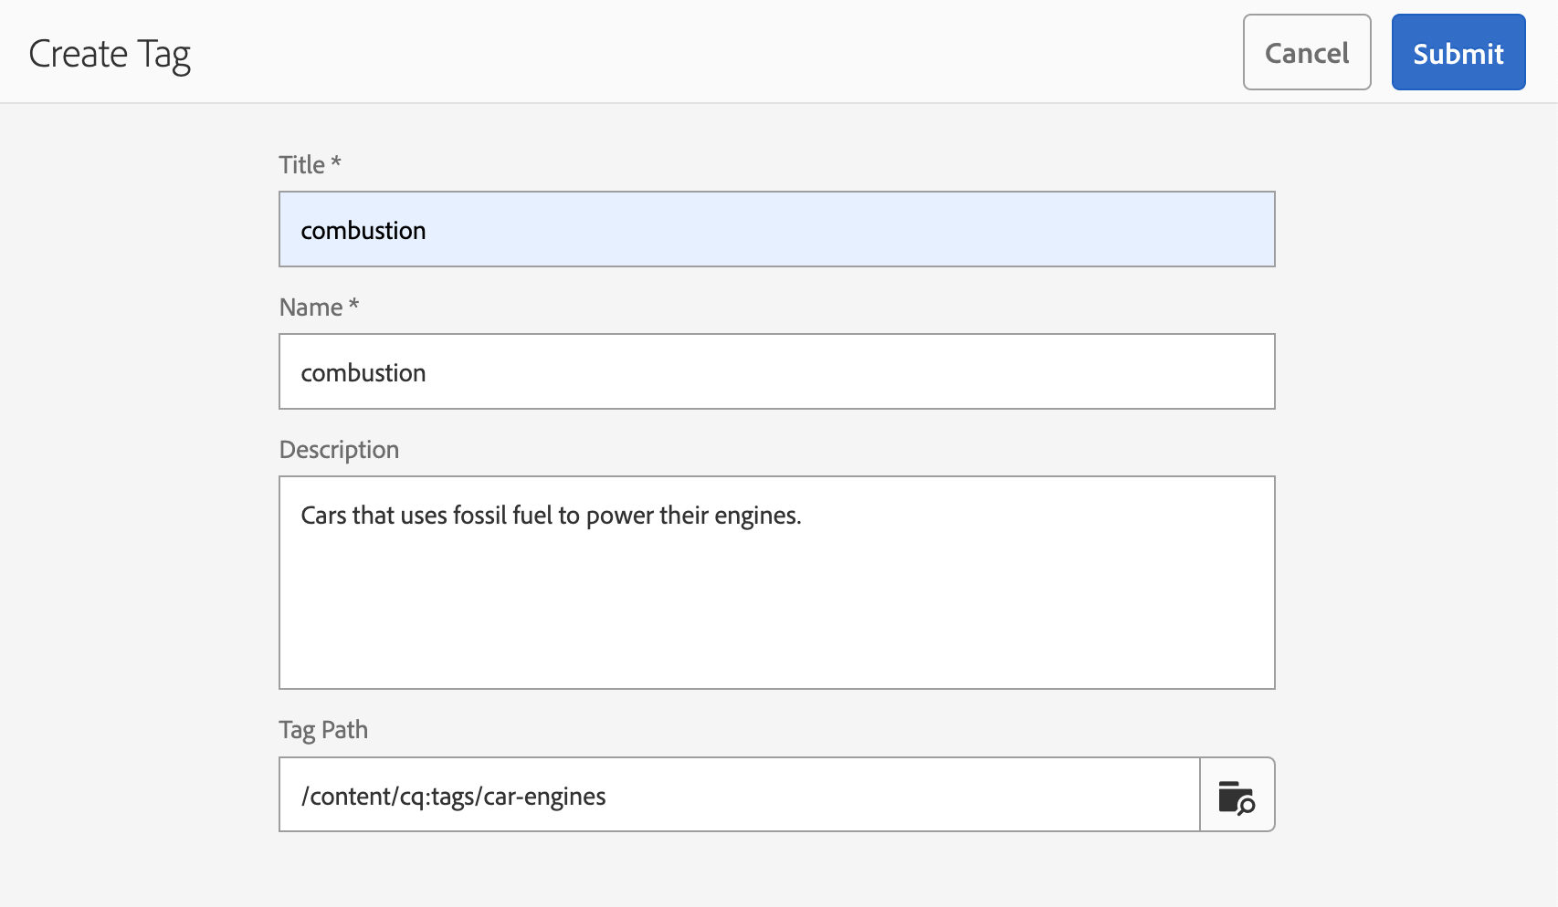Click the Tag Path field /content/cq:tags/car-engines

pos(739,795)
